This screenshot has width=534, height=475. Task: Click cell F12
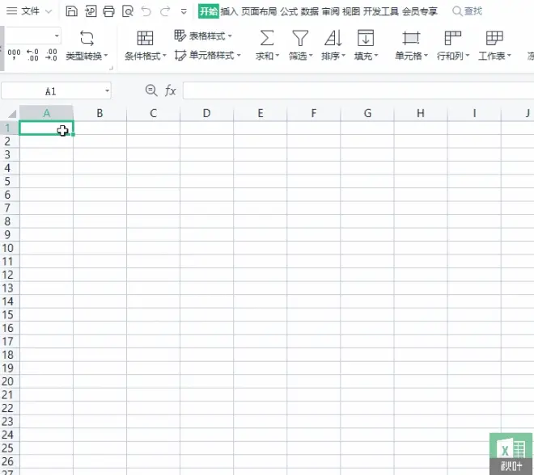[314, 275]
